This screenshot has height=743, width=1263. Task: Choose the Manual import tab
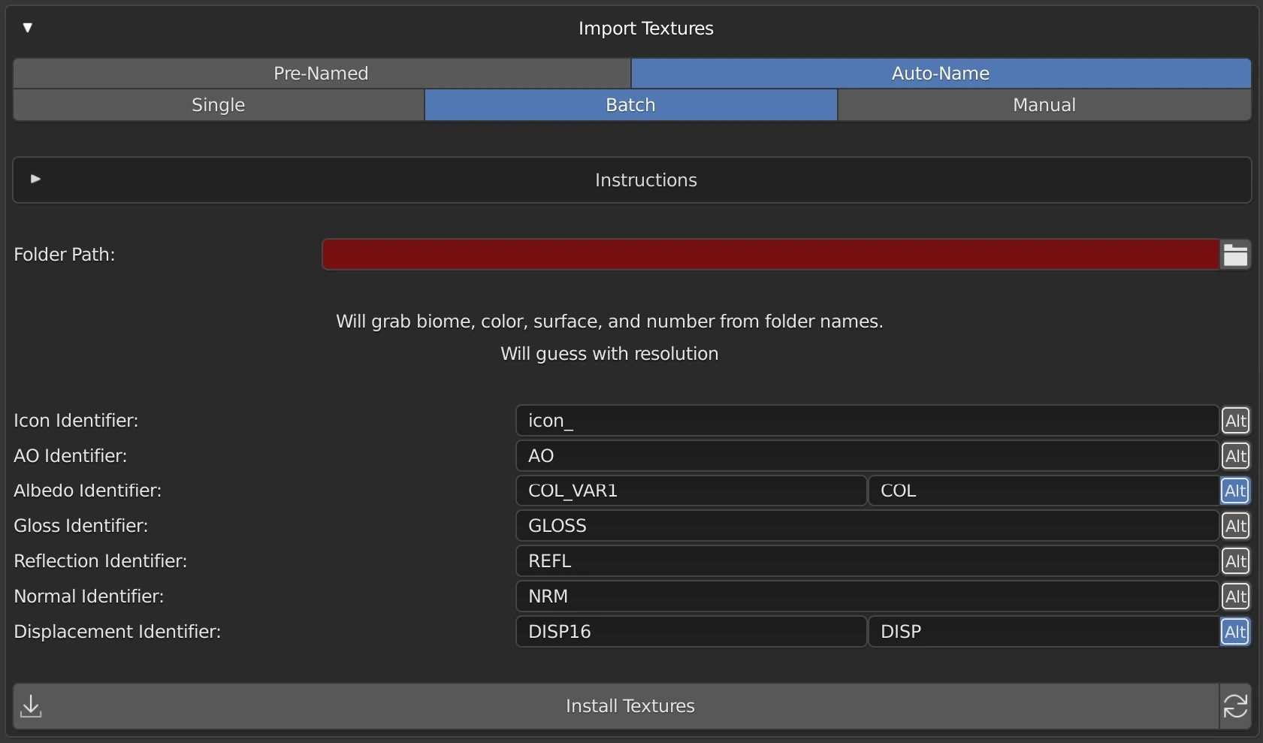(1044, 105)
